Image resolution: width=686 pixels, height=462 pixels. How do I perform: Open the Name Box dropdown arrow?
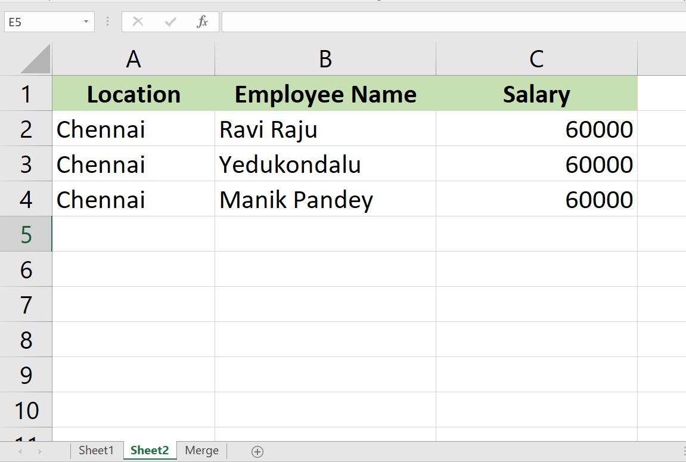point(86,21)
